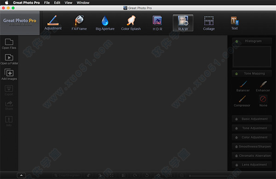Collapse the Histogram section header
Image resolution: width=276 pixels, height=179 pixels.
click(252, 41)
